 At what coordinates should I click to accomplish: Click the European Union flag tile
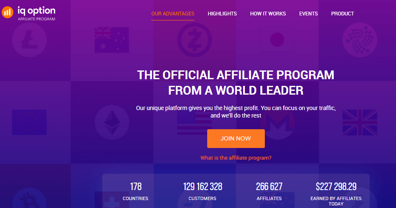tap(29, 122)
